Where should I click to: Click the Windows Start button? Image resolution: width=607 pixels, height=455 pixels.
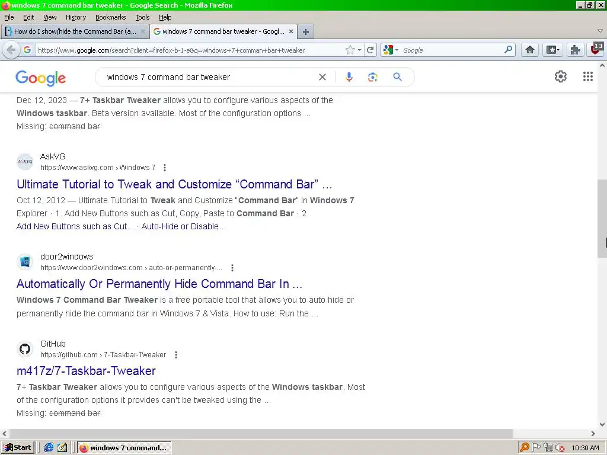click(17, 447)
